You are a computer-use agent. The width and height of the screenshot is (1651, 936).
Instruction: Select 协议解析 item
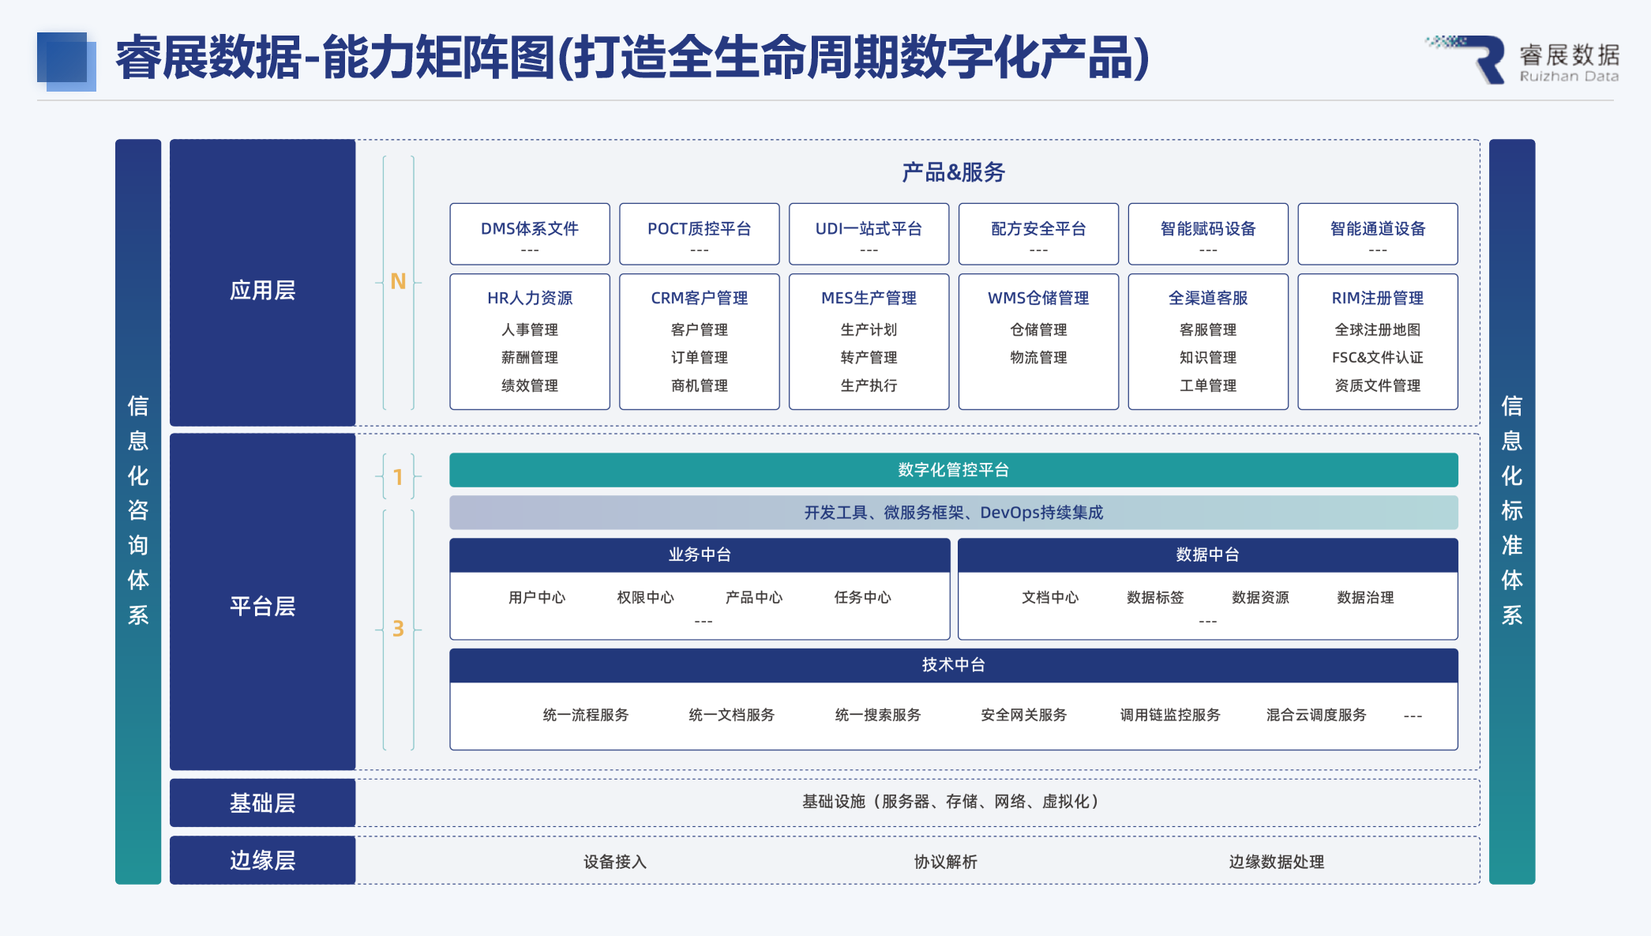[x=945, y=862]
